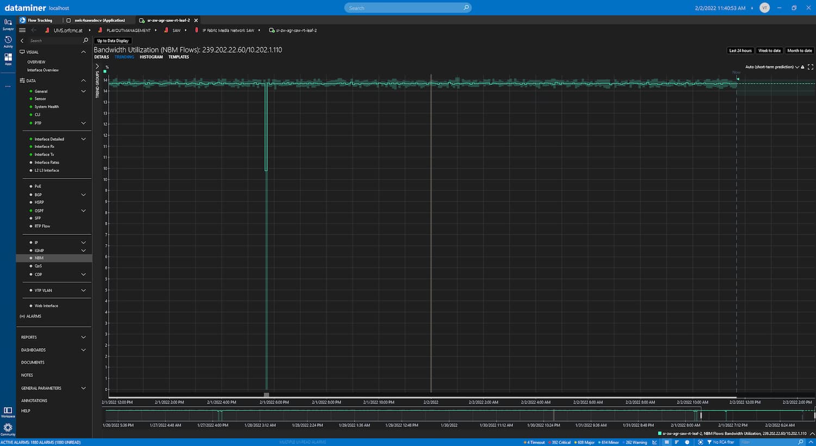This screenshot has width=816, height=446.
Task: Select the TRENDING tab
Action: click(124, 57)
